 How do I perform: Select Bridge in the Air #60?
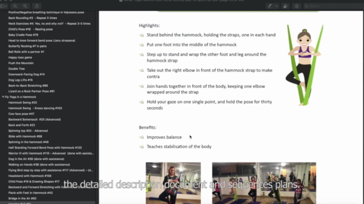pyautogui.click(x=22, y=198)
